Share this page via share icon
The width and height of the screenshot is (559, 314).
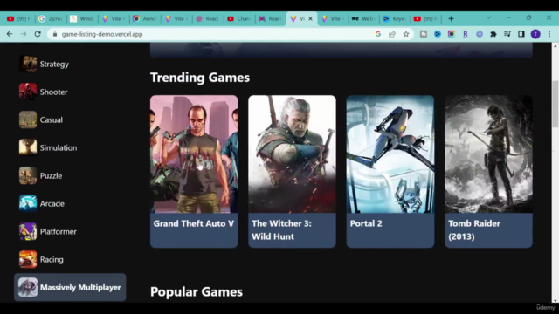pos(392,34)
